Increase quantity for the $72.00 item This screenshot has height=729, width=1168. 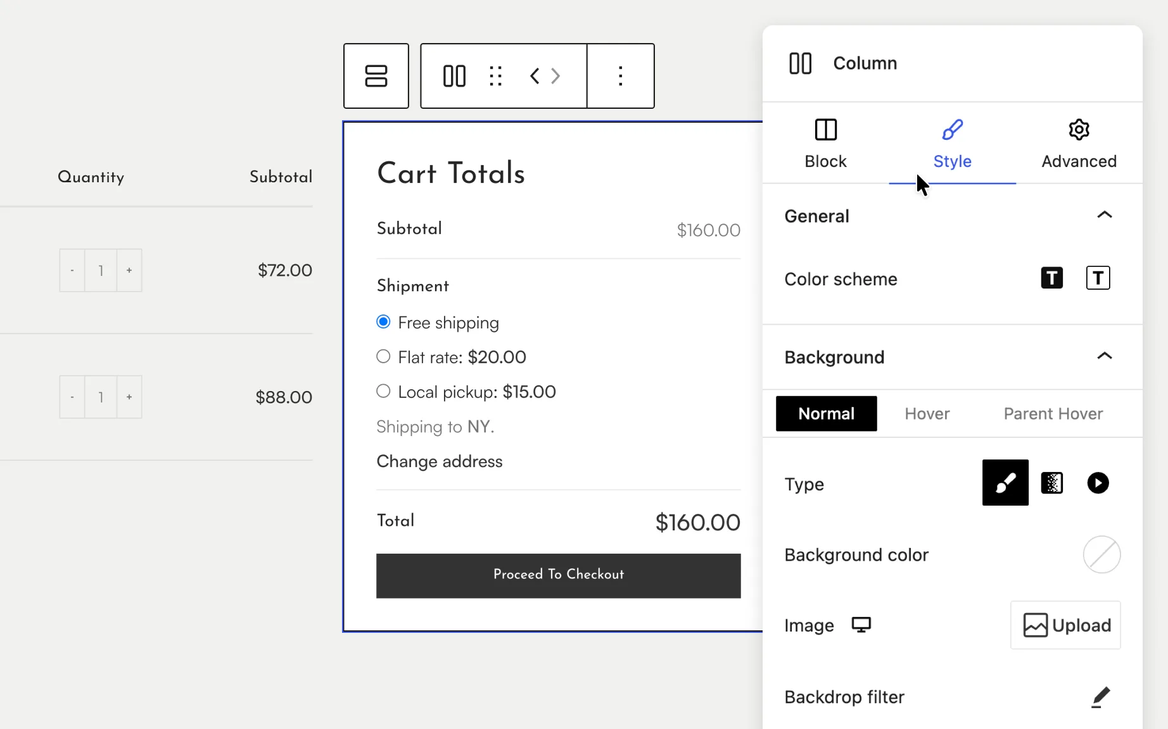pyautogui.click(x=129, y=271)
